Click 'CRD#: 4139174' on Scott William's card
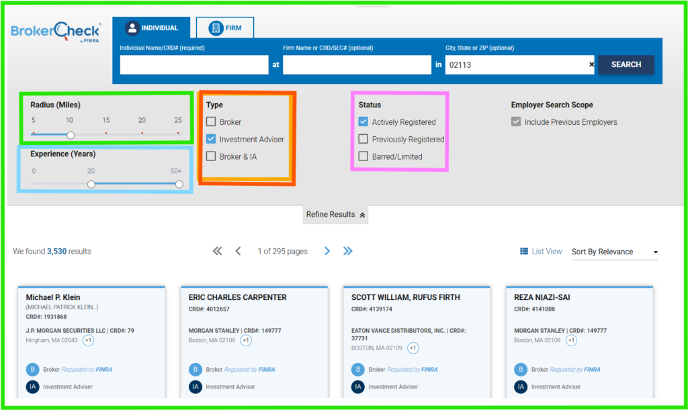 372,309
